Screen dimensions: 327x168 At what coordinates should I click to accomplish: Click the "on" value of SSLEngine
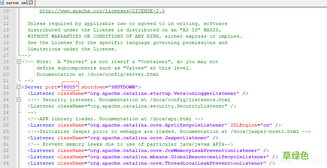pyautogui.click(x=266, y=125)
